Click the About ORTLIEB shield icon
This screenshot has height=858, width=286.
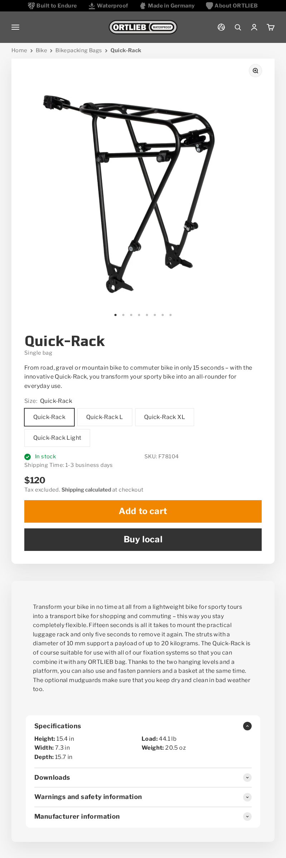pyautogui.click(x=209, y=6)
